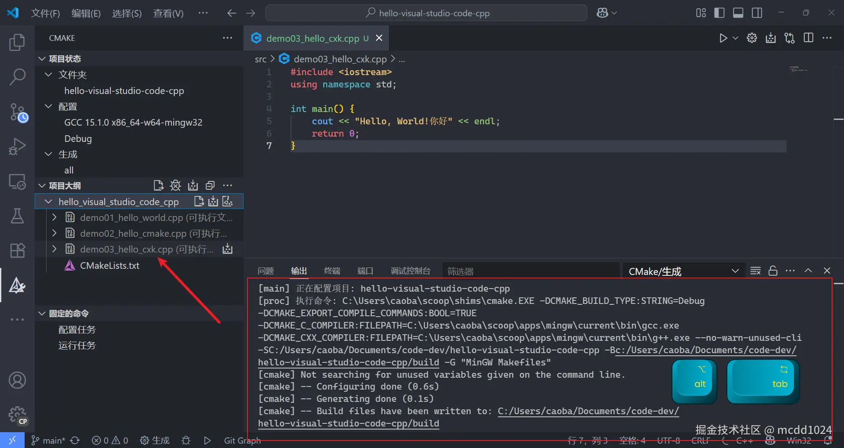Open the Run and Debug view

[17, 147]
